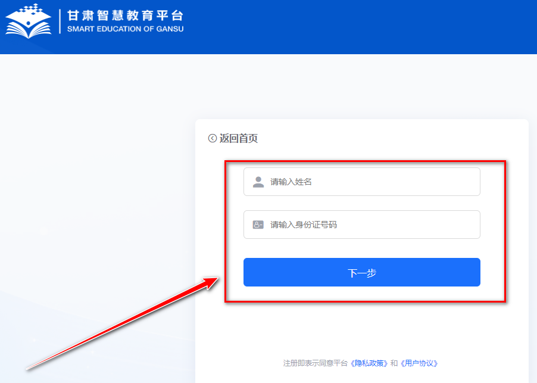Image resolution: width=537 pixels, height=383 pixels.
Task: Open the 隐私政策 privacy policy link
Action: click(x=369, y=363)
